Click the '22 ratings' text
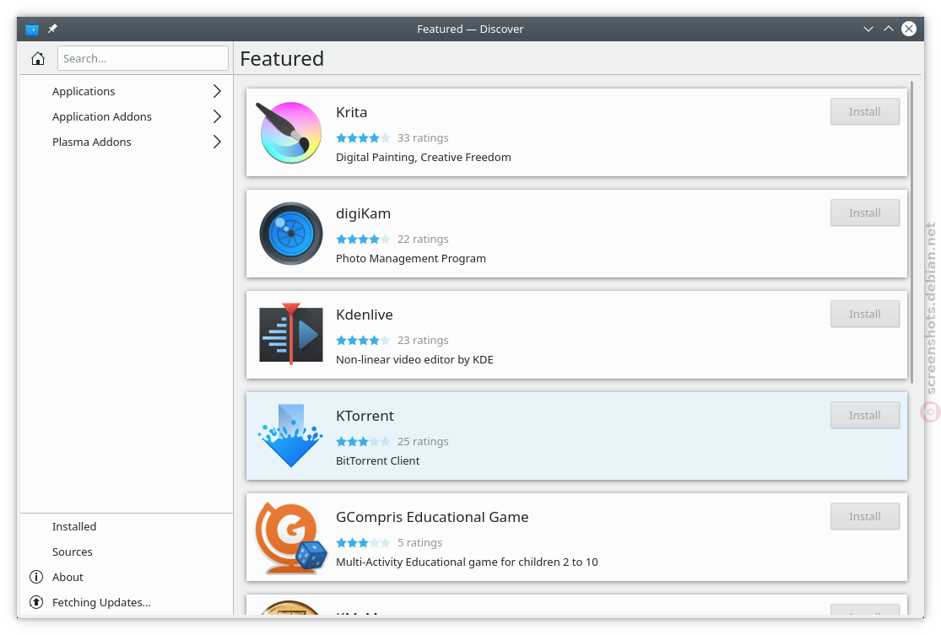Image resolution: width=941 pixels, height=635 pixels. (423, 239)
